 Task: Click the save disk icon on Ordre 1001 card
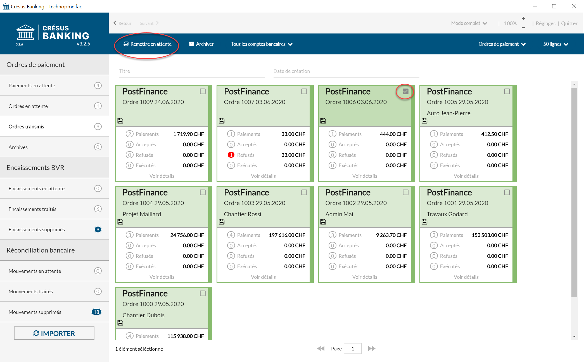tap(424, 222)
